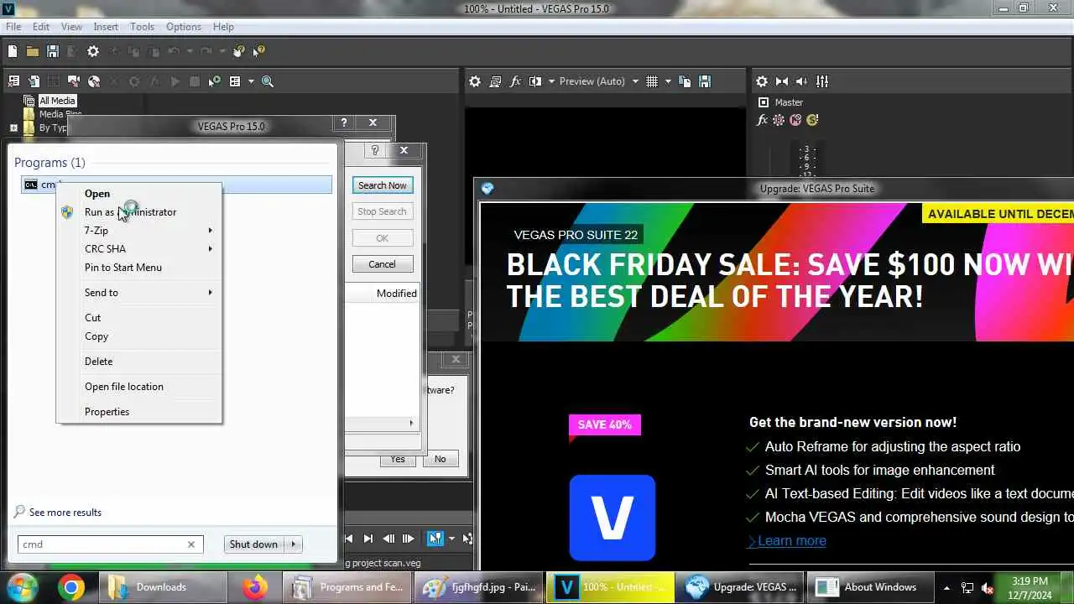The height and width of the screenshot is (604, 1074).
Task: Click Save snapshot to file icon in preview
Action: [705, 81]
